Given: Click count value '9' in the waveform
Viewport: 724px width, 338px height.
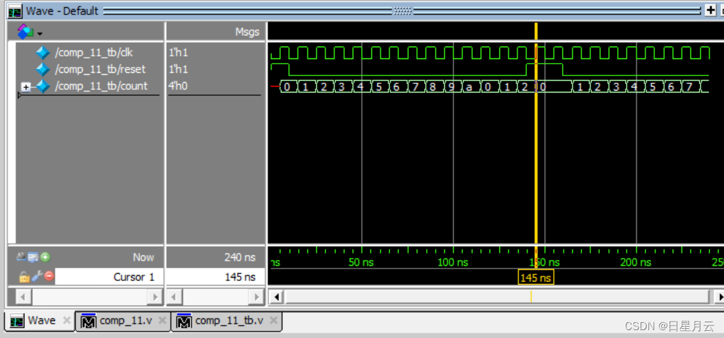Looking at the screenshot, I should click(x=451, y=87).
